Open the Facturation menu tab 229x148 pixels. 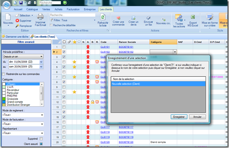73,9
